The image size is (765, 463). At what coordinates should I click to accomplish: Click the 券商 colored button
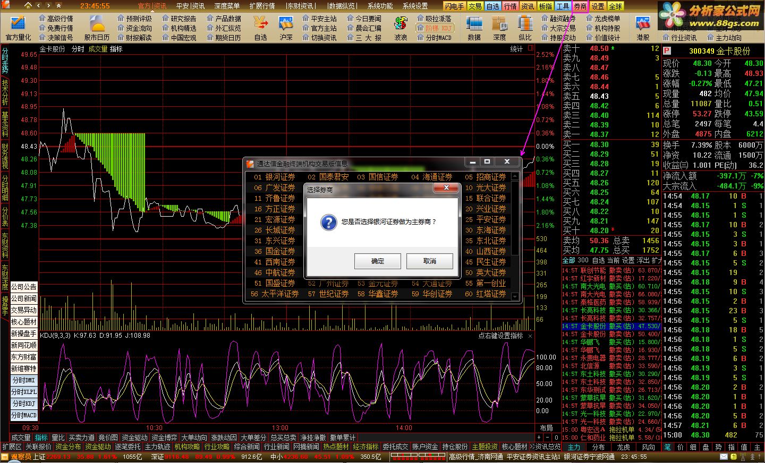tap(580, 6)
